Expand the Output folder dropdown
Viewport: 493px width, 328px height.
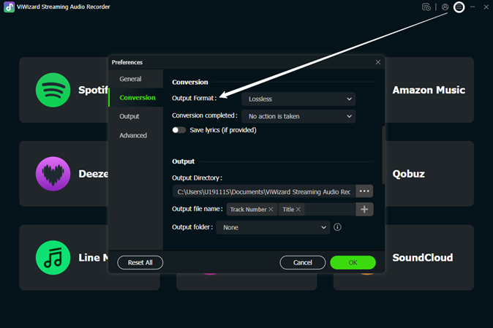coord(274,227)
